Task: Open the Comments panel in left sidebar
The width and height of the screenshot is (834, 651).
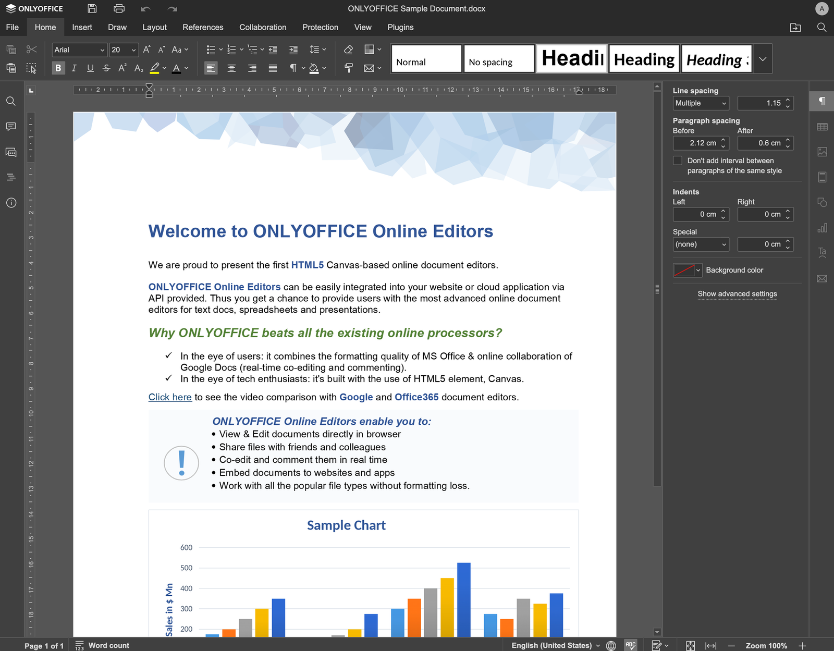Action: pyautogui.click(x=11, y=127)
